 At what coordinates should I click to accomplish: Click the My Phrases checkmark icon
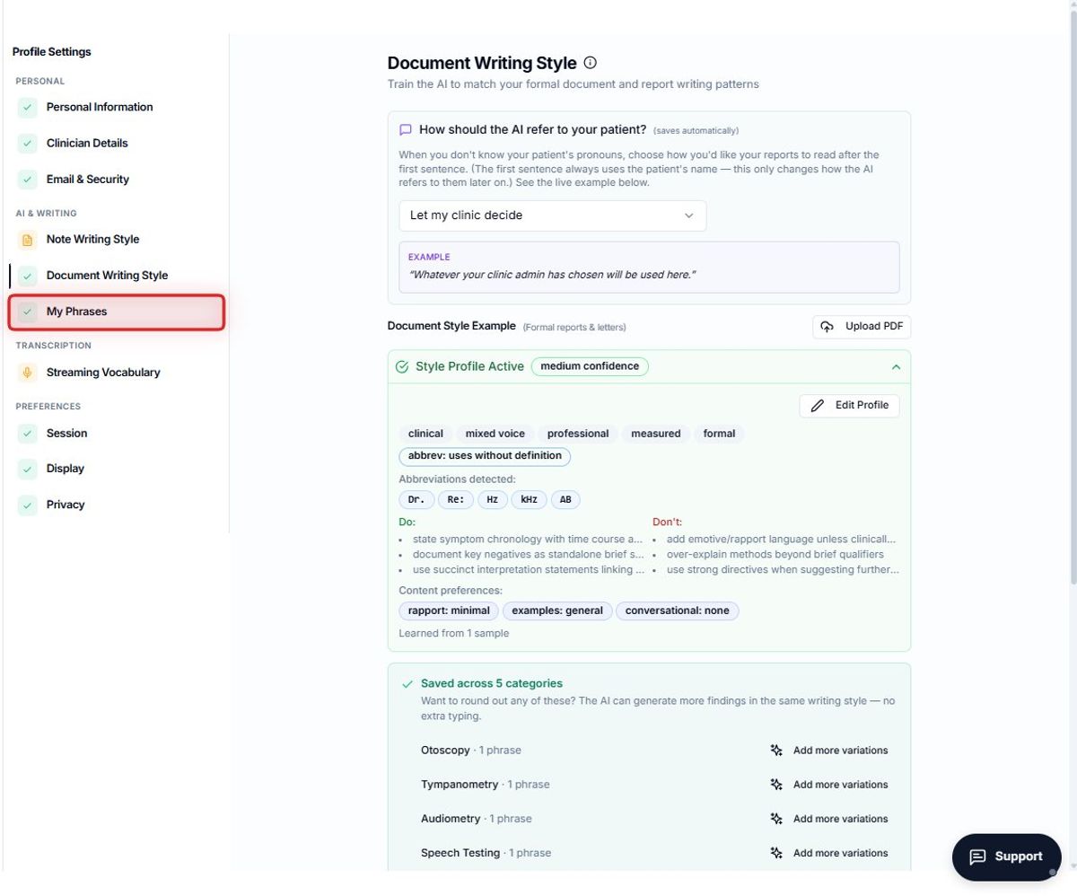click(27, 312)
